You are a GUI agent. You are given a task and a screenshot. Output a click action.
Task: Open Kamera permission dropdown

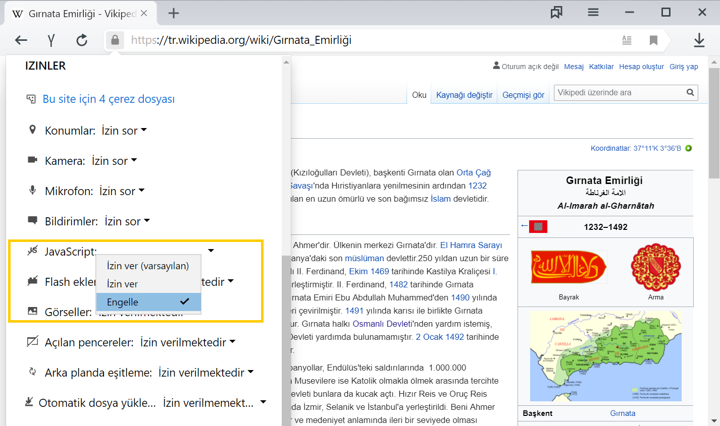coord(114,161)
